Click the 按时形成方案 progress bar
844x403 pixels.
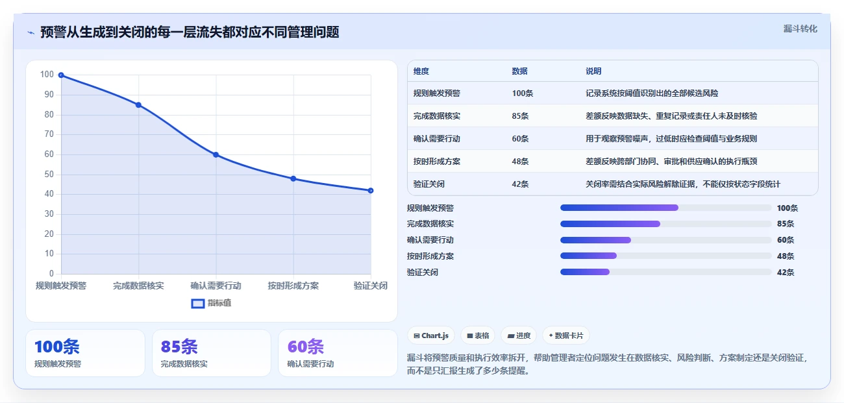[x=666, y=256]
